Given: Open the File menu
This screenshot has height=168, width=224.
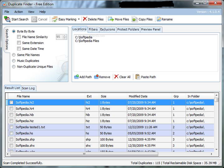Looking at the screenshot, I should click(x=7, y=12).
